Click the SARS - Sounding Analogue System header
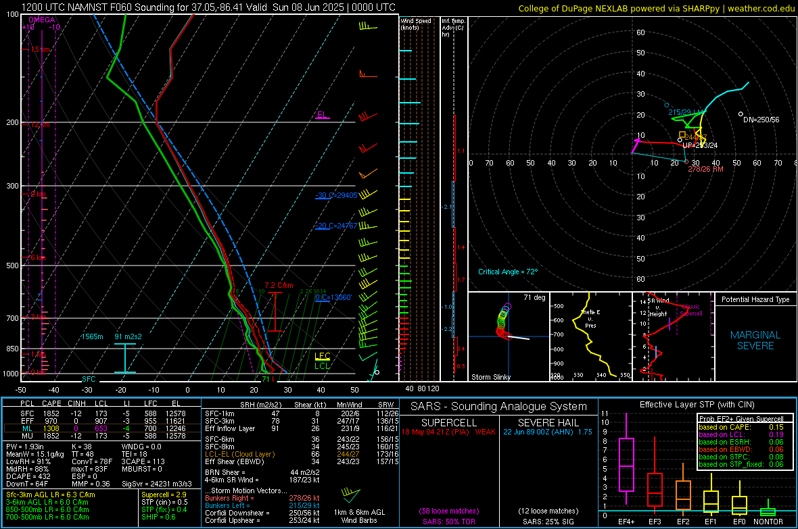 [499, 407]
